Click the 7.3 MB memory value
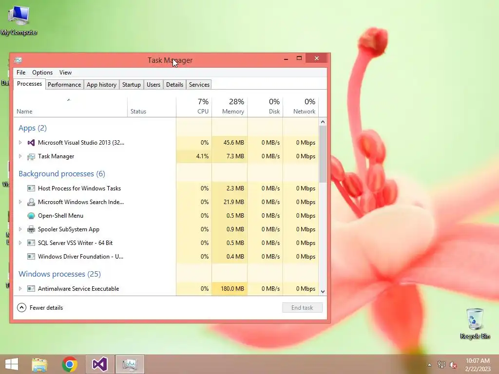 (x=235, y=156)
